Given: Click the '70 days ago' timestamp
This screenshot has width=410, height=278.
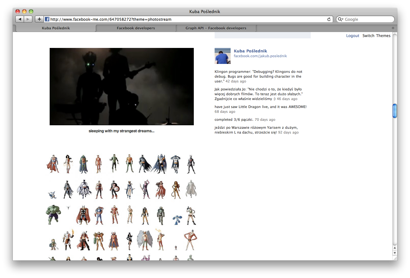Looking at the screenshot, I should click(x=265, y=120).
